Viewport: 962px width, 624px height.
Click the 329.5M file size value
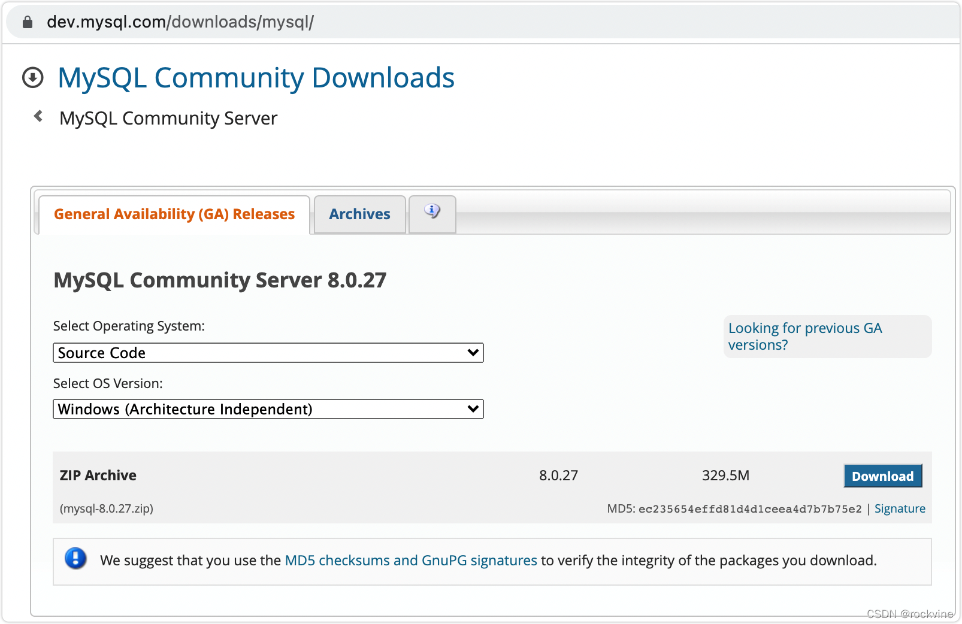coord(725,475)
